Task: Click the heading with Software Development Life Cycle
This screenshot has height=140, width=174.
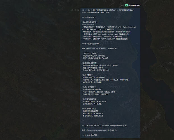Action: (104, 125)
